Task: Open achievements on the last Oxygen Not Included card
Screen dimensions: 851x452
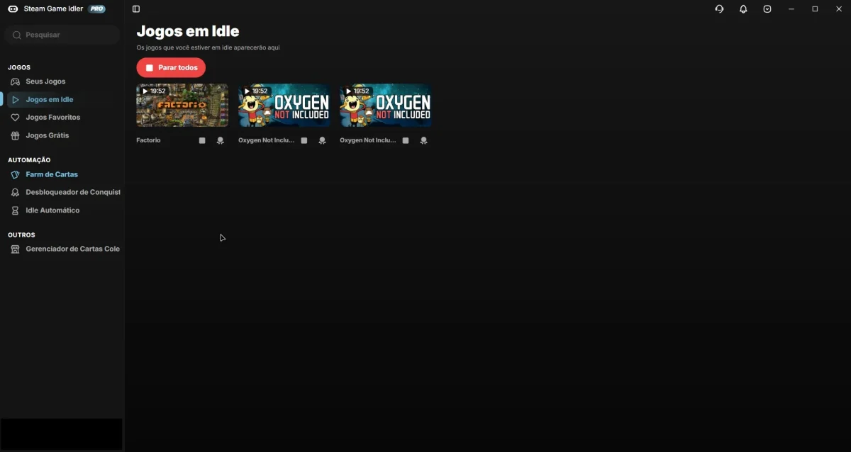Action: (423, 140)
